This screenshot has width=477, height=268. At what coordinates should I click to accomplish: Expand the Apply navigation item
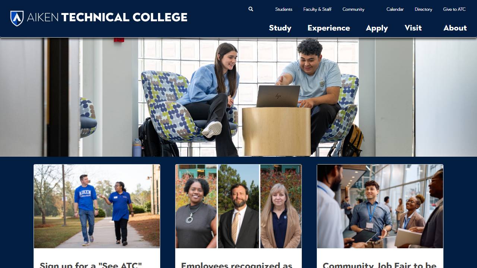point(377,28)
